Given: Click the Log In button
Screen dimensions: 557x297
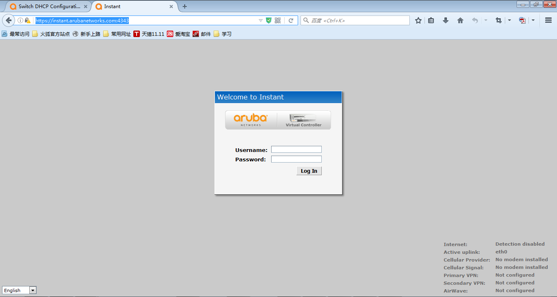Looking at the screenshot, I should [x=309, y=171].
